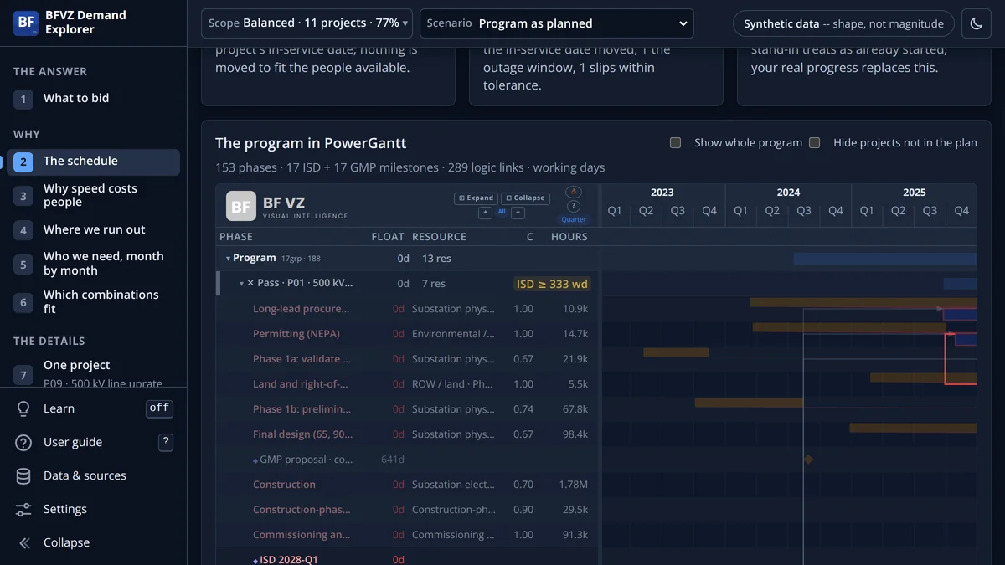Image resolution: width=1005 pixels, height=565 pixels.
Task: Select the Permitting (NEPA) row
Action: (408, 334)
